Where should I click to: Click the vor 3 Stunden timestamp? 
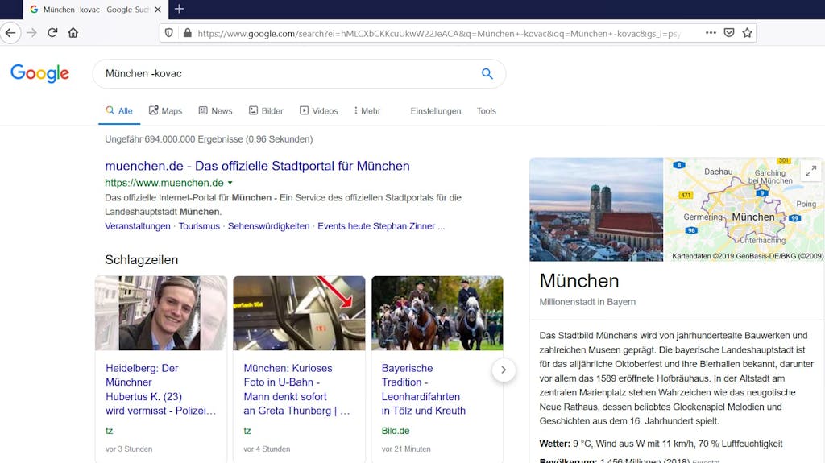pos(129,449)
